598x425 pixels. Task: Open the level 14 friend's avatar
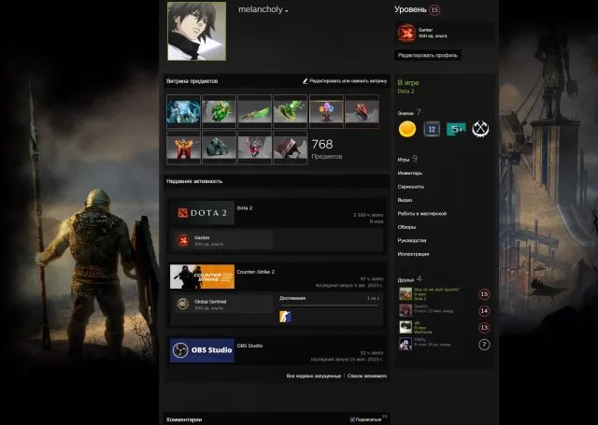pyautogui.click(x=406, y=311)
